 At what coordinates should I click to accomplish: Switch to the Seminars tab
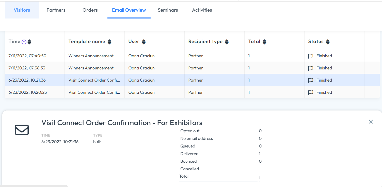point(168,10)
